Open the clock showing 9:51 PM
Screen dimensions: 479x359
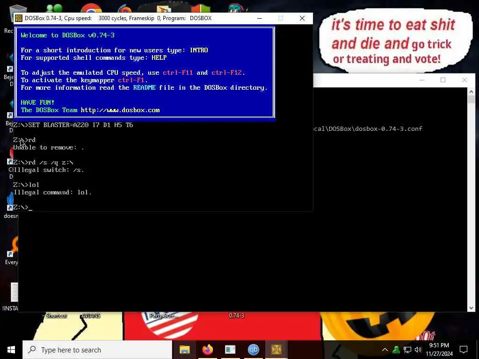439,350
